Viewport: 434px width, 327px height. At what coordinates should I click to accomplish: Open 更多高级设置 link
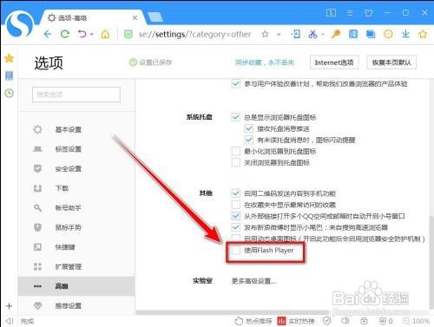pos(253,281)
